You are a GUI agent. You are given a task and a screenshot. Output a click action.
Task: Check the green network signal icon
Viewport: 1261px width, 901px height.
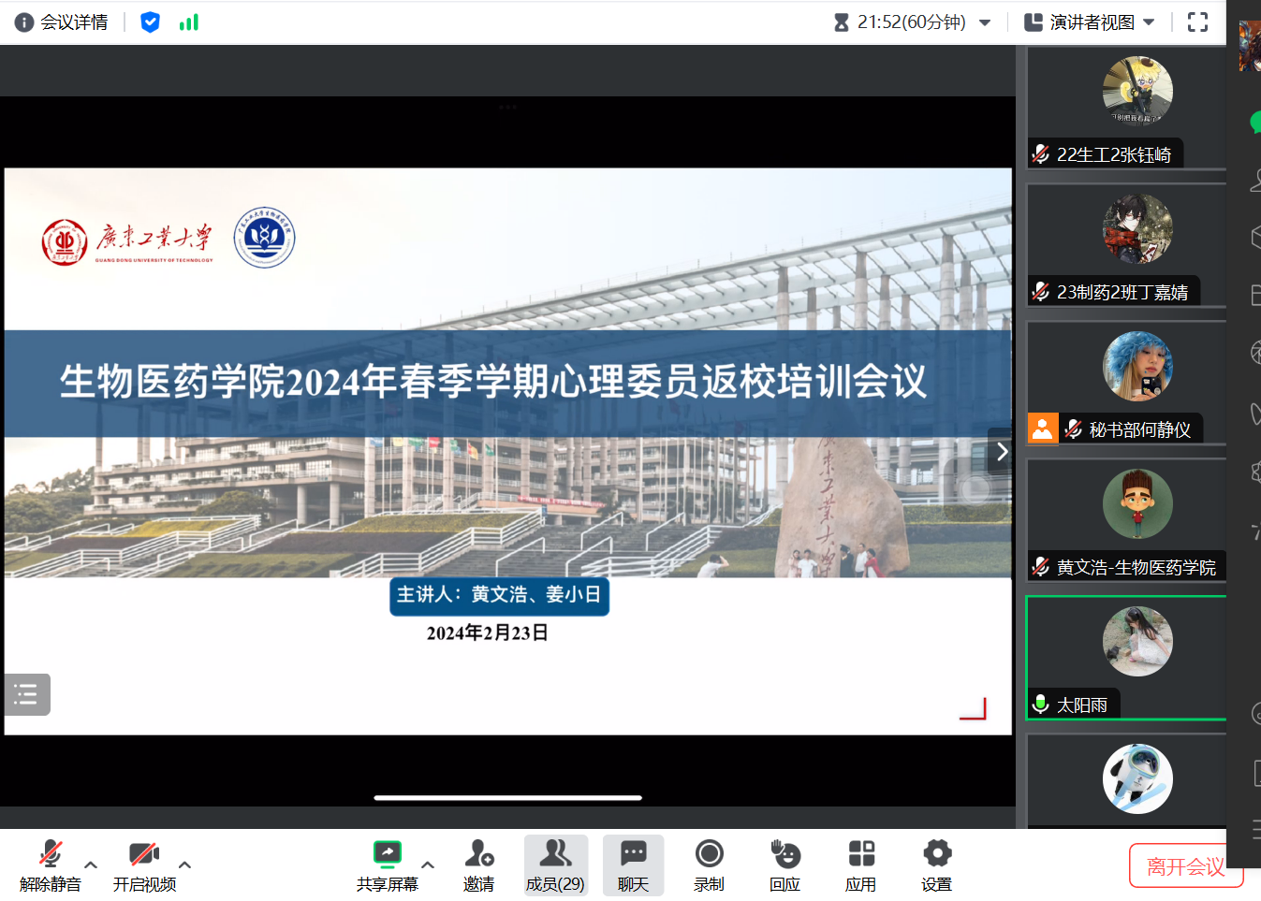(189, 22)
